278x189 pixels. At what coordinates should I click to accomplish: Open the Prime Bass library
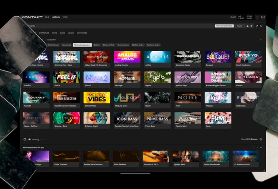click(x=157, y=120)
